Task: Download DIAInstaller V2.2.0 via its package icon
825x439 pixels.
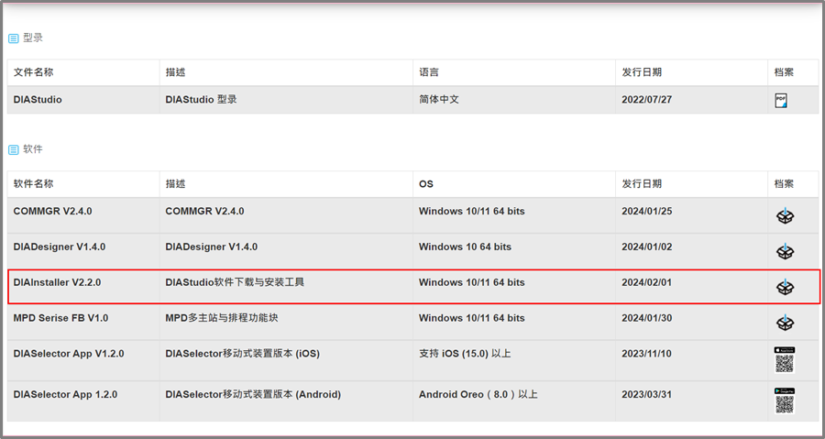Action: tap(785, 287)
